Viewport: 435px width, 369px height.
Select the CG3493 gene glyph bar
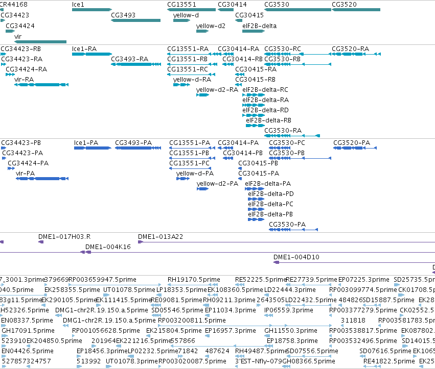(x=135, y=20)
